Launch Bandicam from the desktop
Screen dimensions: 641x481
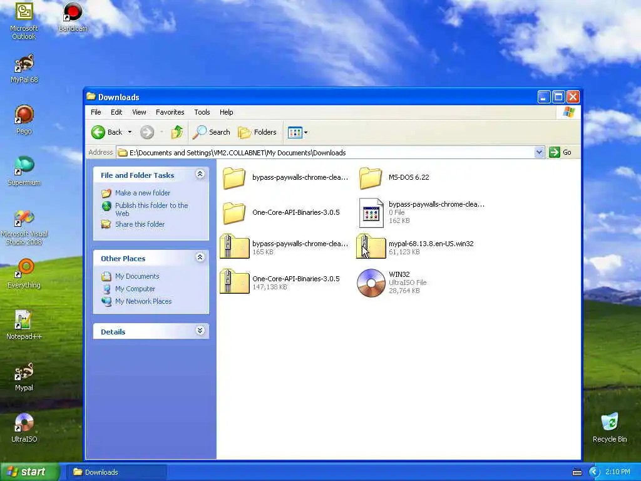point(73,18)
